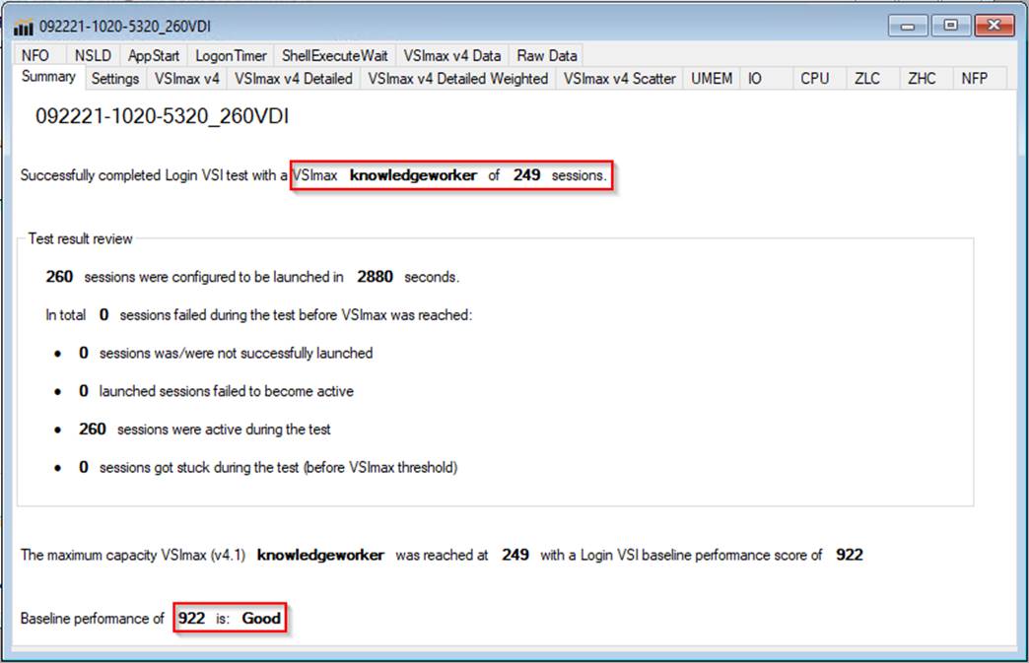The width and height of the screenshot is (1029, 663).
Task: Click 'sessions were active during the test' line
Action: click(x=224, y=429)
